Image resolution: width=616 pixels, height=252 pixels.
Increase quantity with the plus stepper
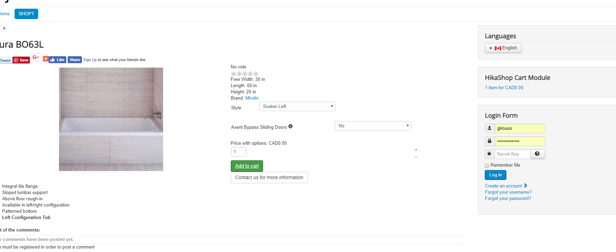(x=416, y=150)
